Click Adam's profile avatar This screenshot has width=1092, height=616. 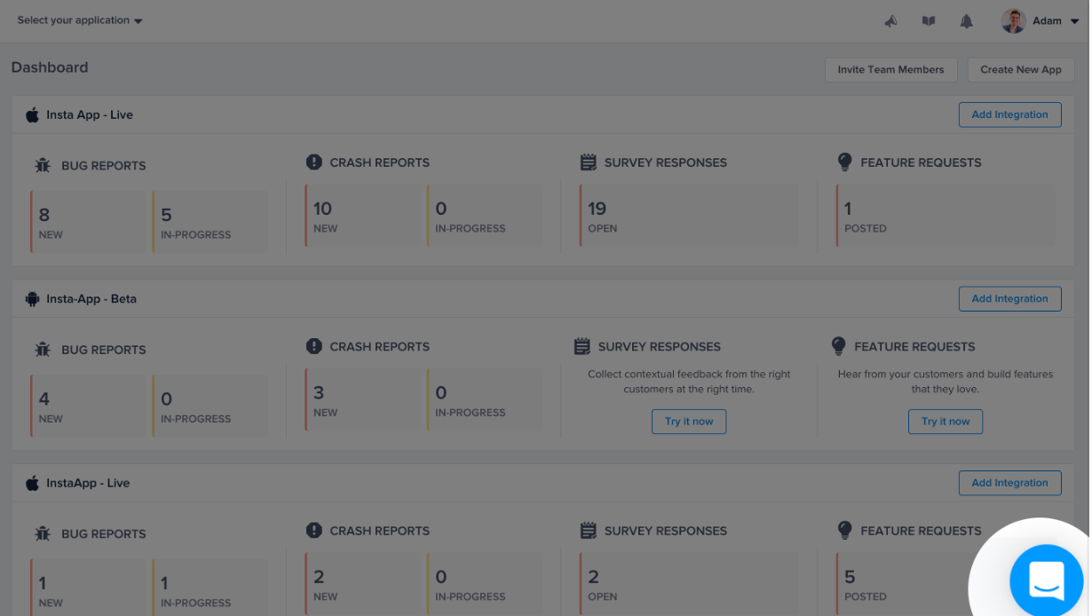click(1014, 21)
